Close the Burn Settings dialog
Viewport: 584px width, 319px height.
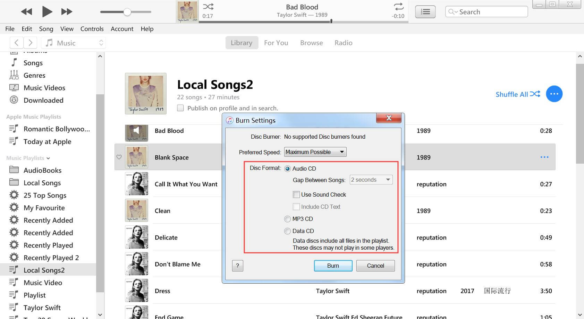[x=389, y=118]
